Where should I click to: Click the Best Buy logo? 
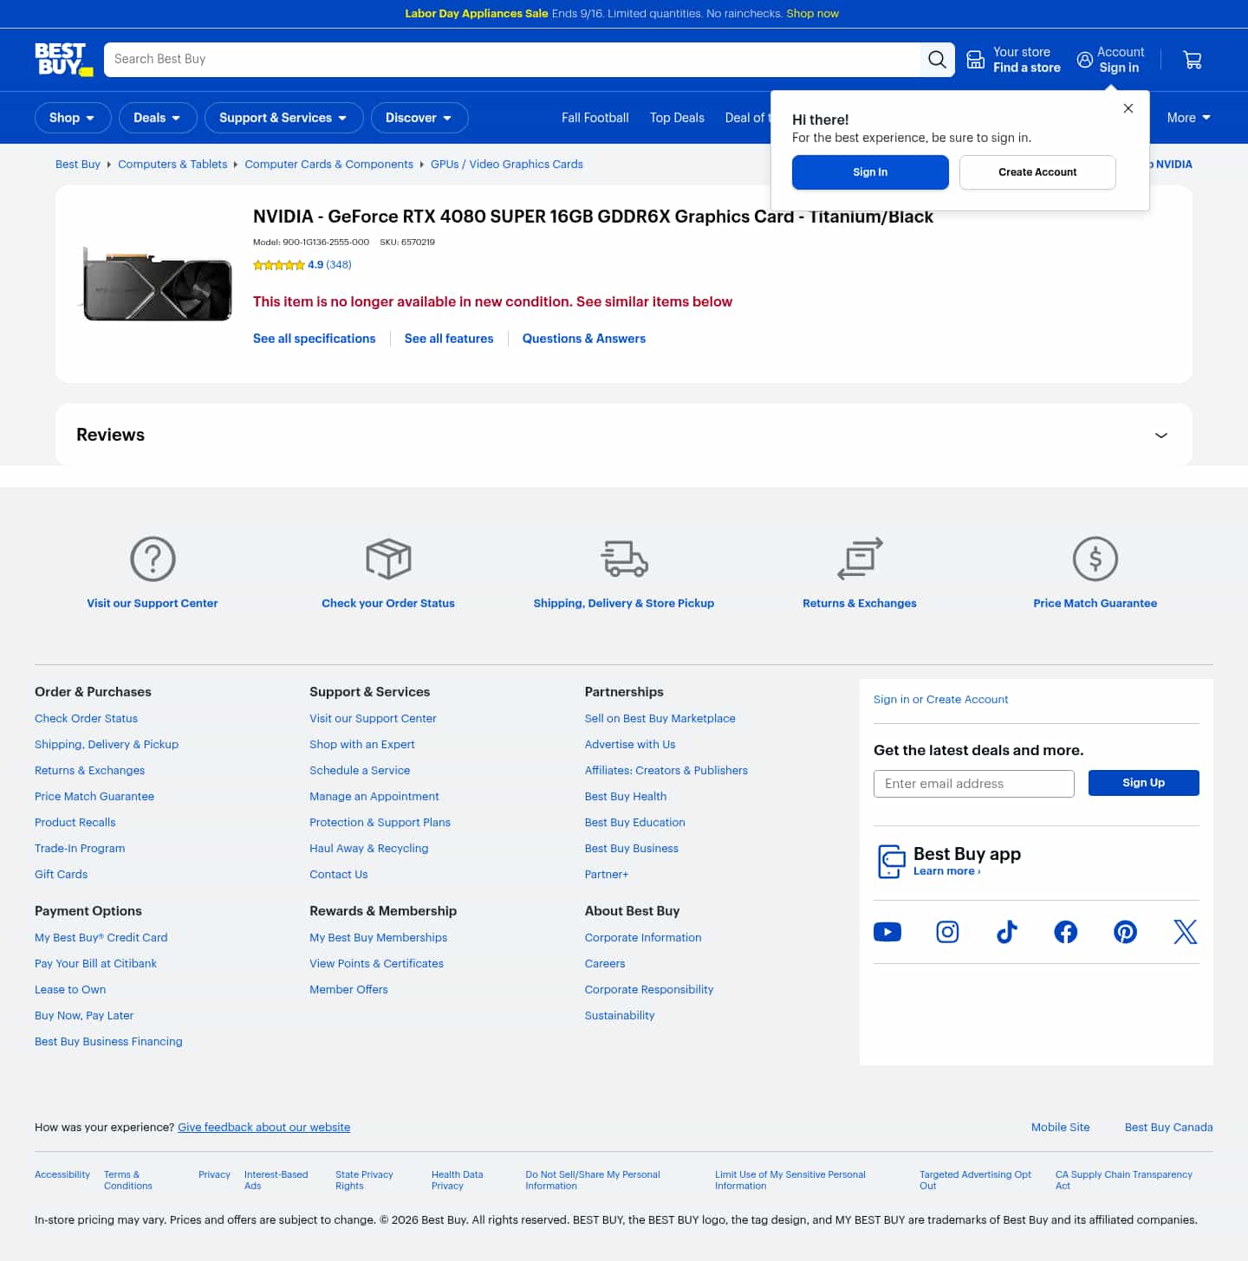click(63, 60)
